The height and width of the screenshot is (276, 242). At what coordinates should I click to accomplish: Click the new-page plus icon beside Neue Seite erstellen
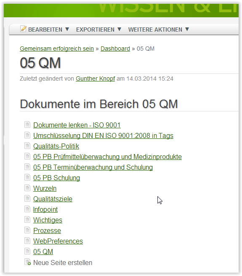[27, 262]
